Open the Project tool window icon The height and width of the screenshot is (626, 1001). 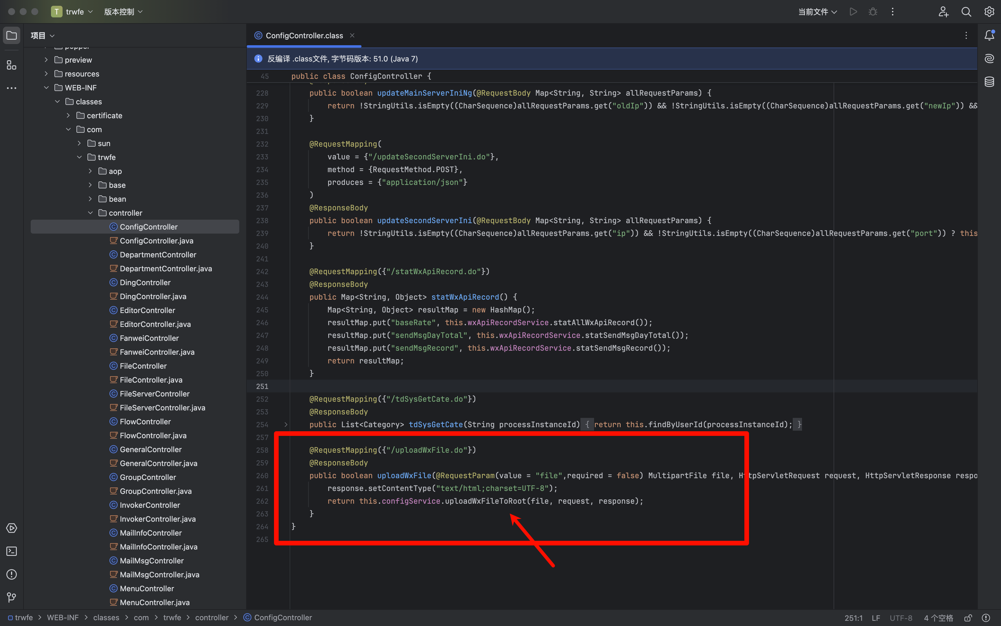click(x=12, y=36)
